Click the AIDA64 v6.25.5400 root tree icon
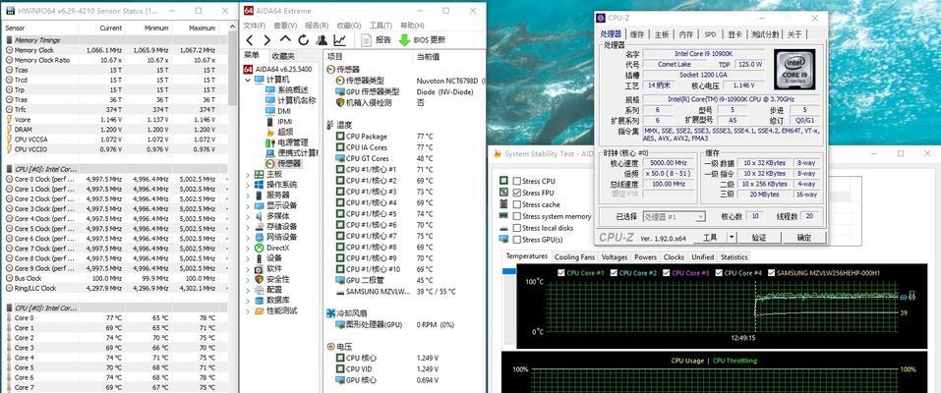Screen dimensions: 941x393 tap(248, 69)
